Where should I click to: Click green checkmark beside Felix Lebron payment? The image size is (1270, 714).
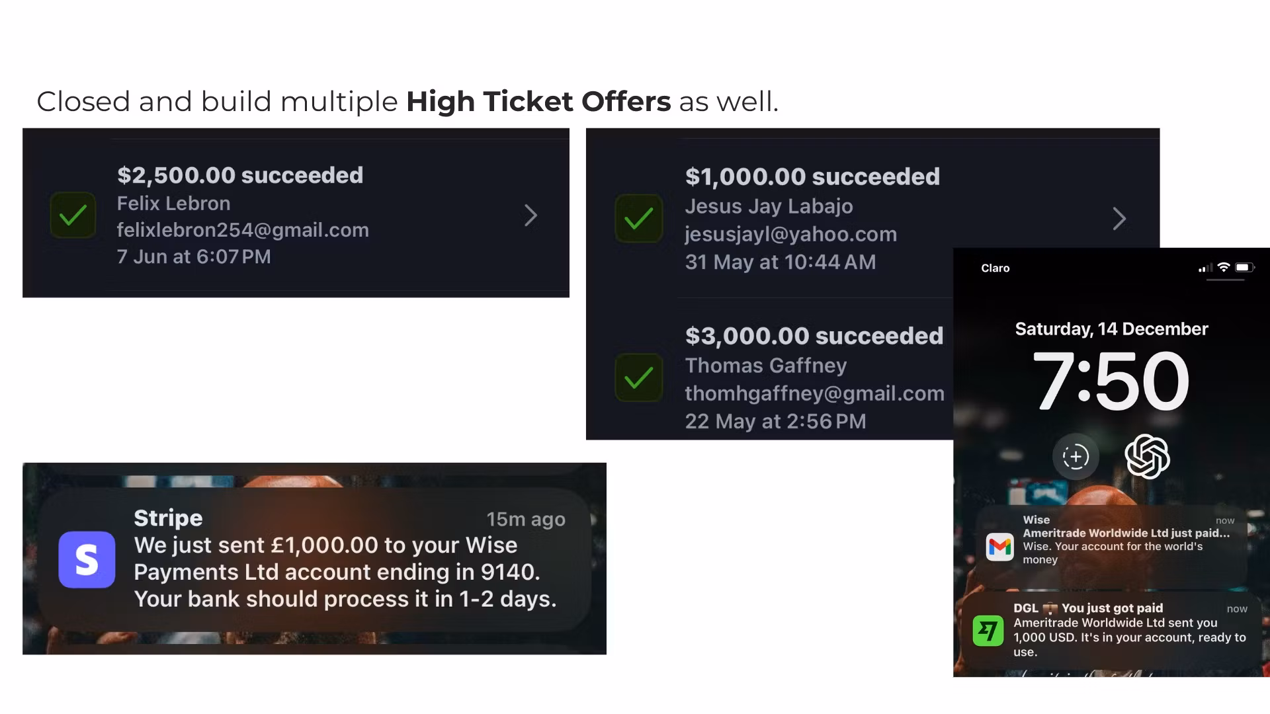[x=73, y=215]
